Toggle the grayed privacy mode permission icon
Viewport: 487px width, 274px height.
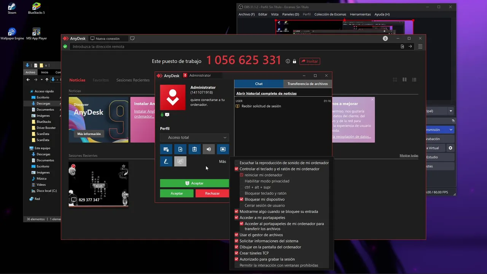pos(180,161)
